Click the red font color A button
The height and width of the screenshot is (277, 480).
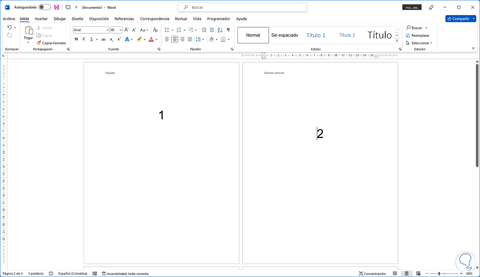(151, 39)
